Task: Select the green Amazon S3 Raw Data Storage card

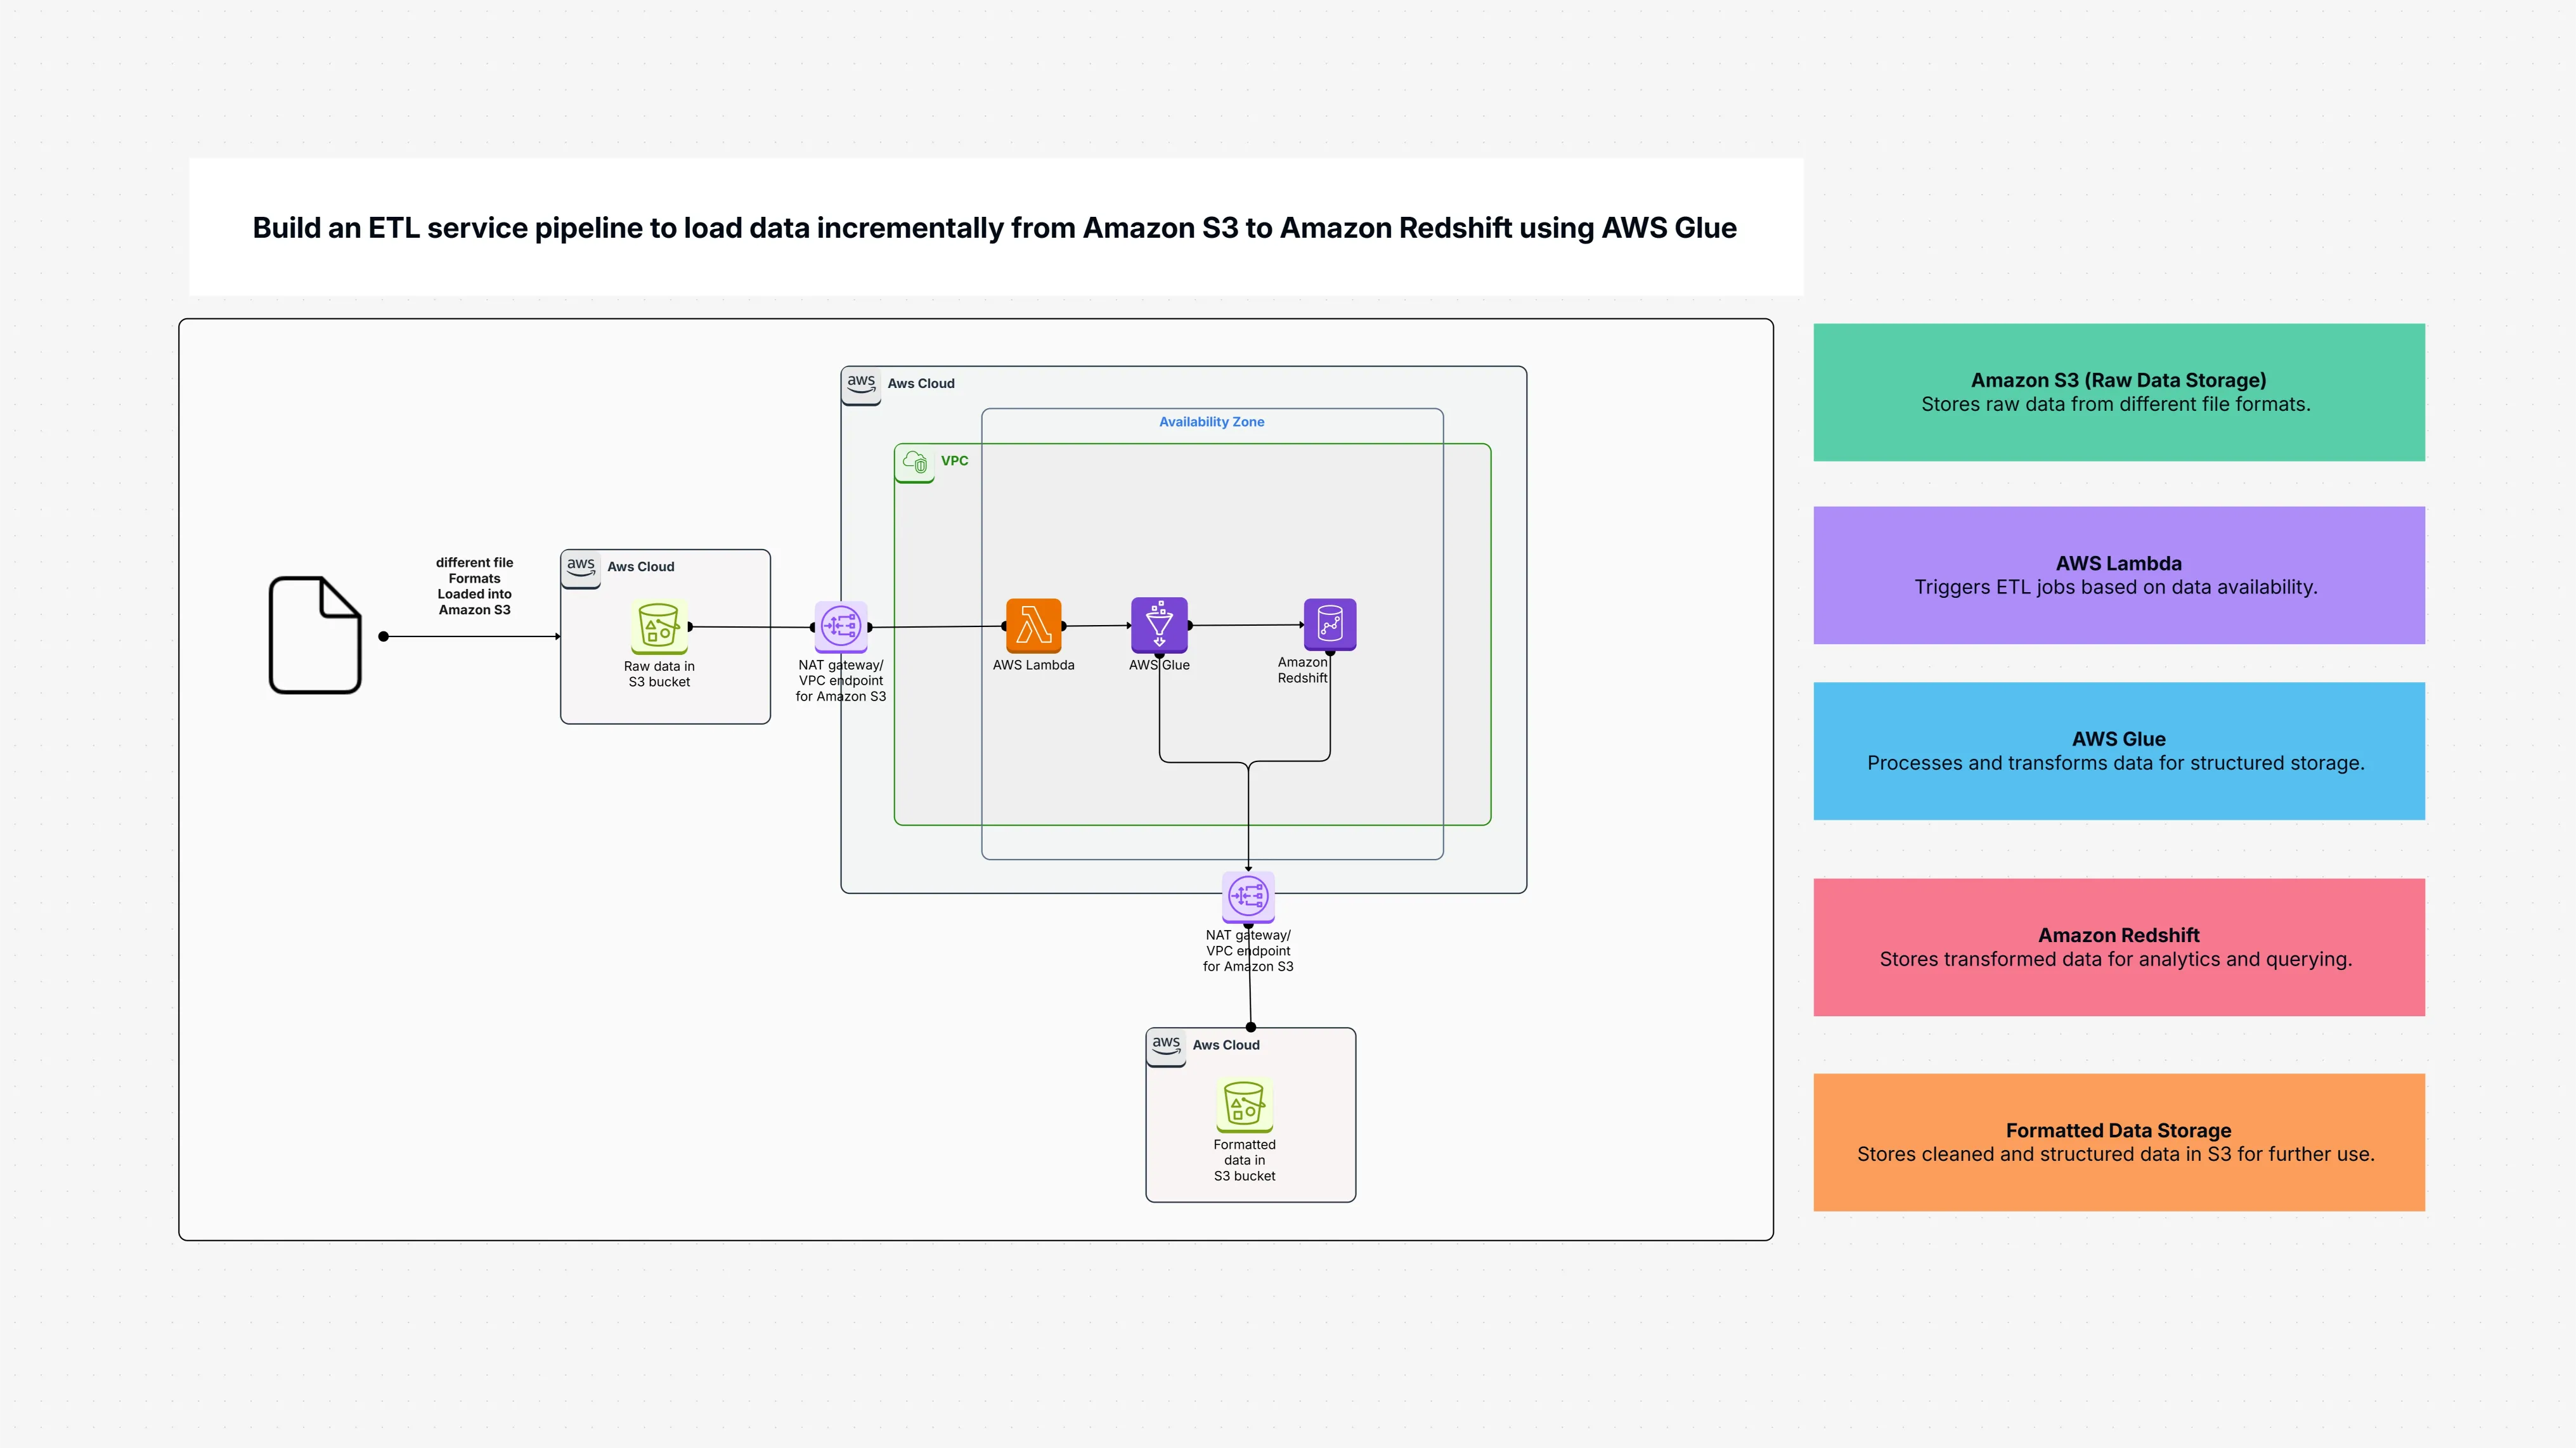Action: pos(2118,392)
